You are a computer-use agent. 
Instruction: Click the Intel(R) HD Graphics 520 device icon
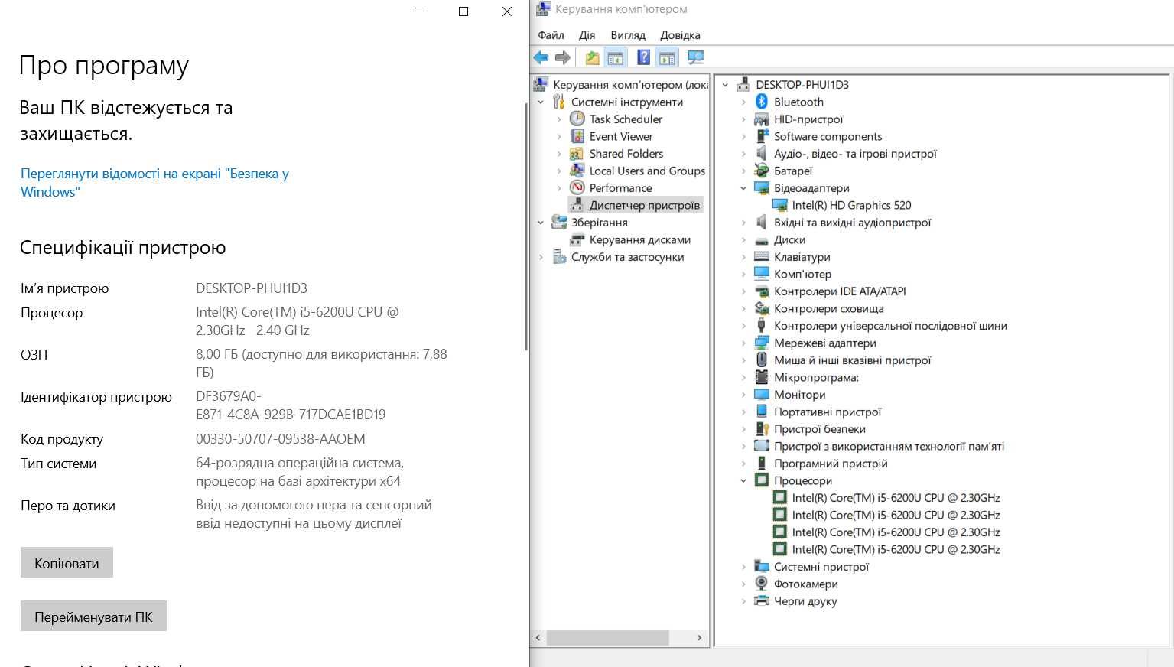point(780,205)
